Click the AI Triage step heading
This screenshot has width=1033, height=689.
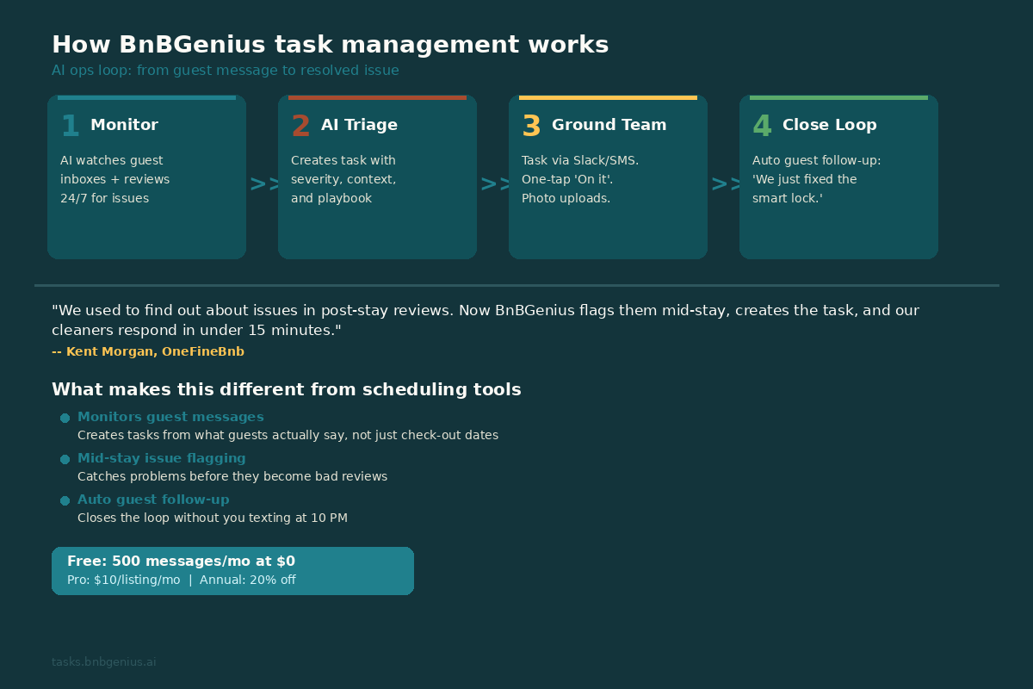(359, 125)
